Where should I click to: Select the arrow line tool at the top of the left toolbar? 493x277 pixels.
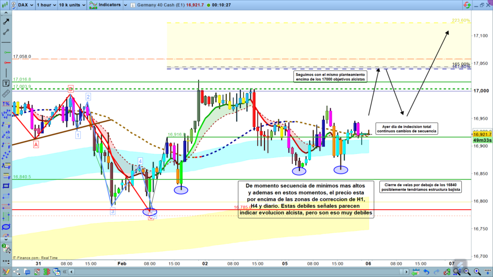[x=6, y=21]
